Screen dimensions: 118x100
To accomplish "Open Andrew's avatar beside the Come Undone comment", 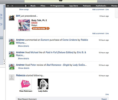I will click(x=12, y=42).
